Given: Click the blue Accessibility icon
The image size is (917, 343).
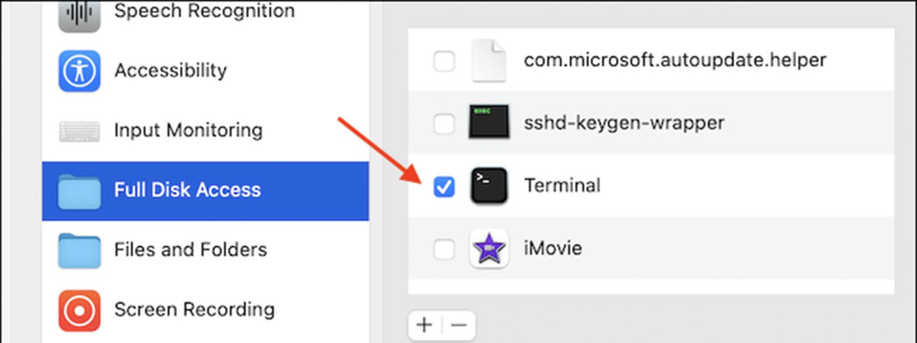Looking at the screenshot, I should 79,71.
